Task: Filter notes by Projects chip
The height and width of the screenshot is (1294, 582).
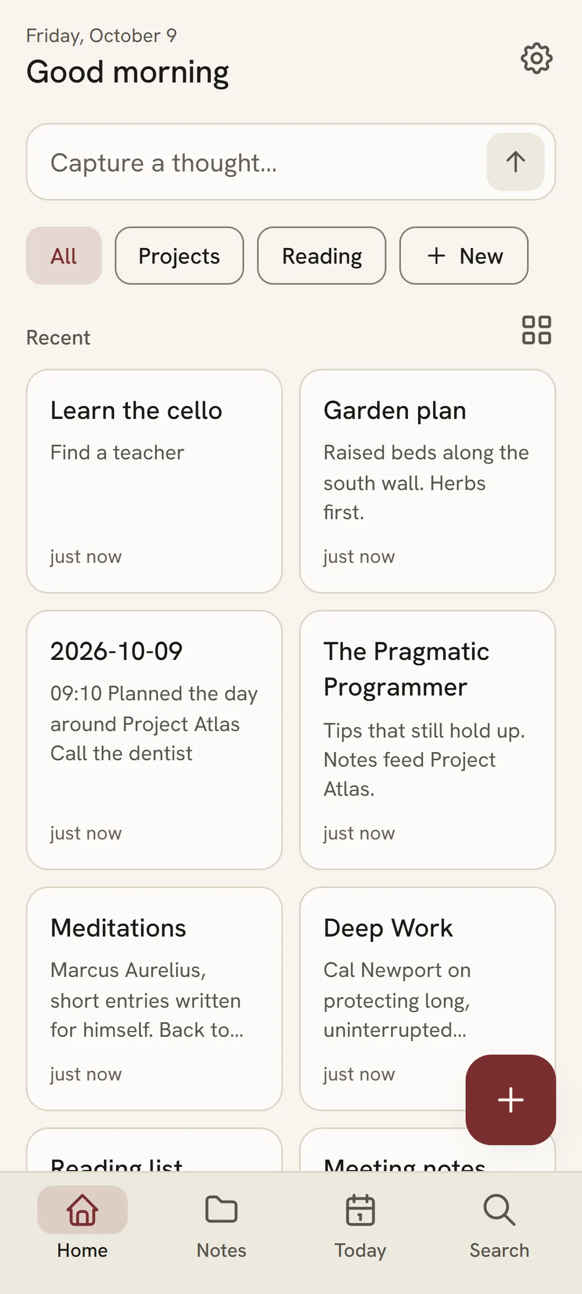Action: pyautogui.click(x=179, y=256)
